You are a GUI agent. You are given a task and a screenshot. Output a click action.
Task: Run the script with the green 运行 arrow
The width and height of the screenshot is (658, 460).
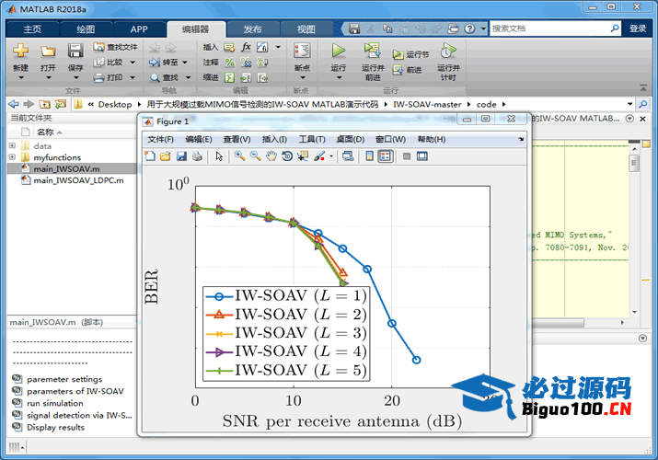click(x=339, y=51)
